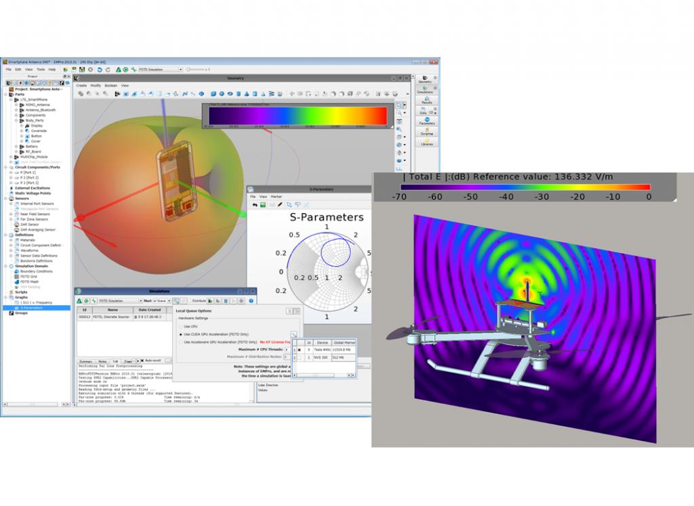Open the Scripting panel icon

[x=426, y=132]
